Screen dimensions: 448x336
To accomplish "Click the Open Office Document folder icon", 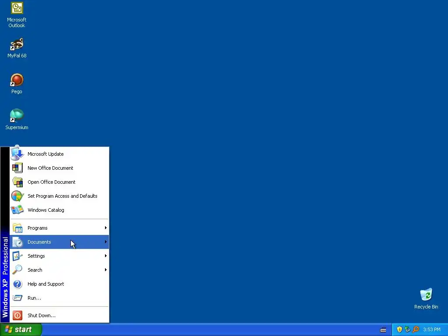I will (17, 182).
